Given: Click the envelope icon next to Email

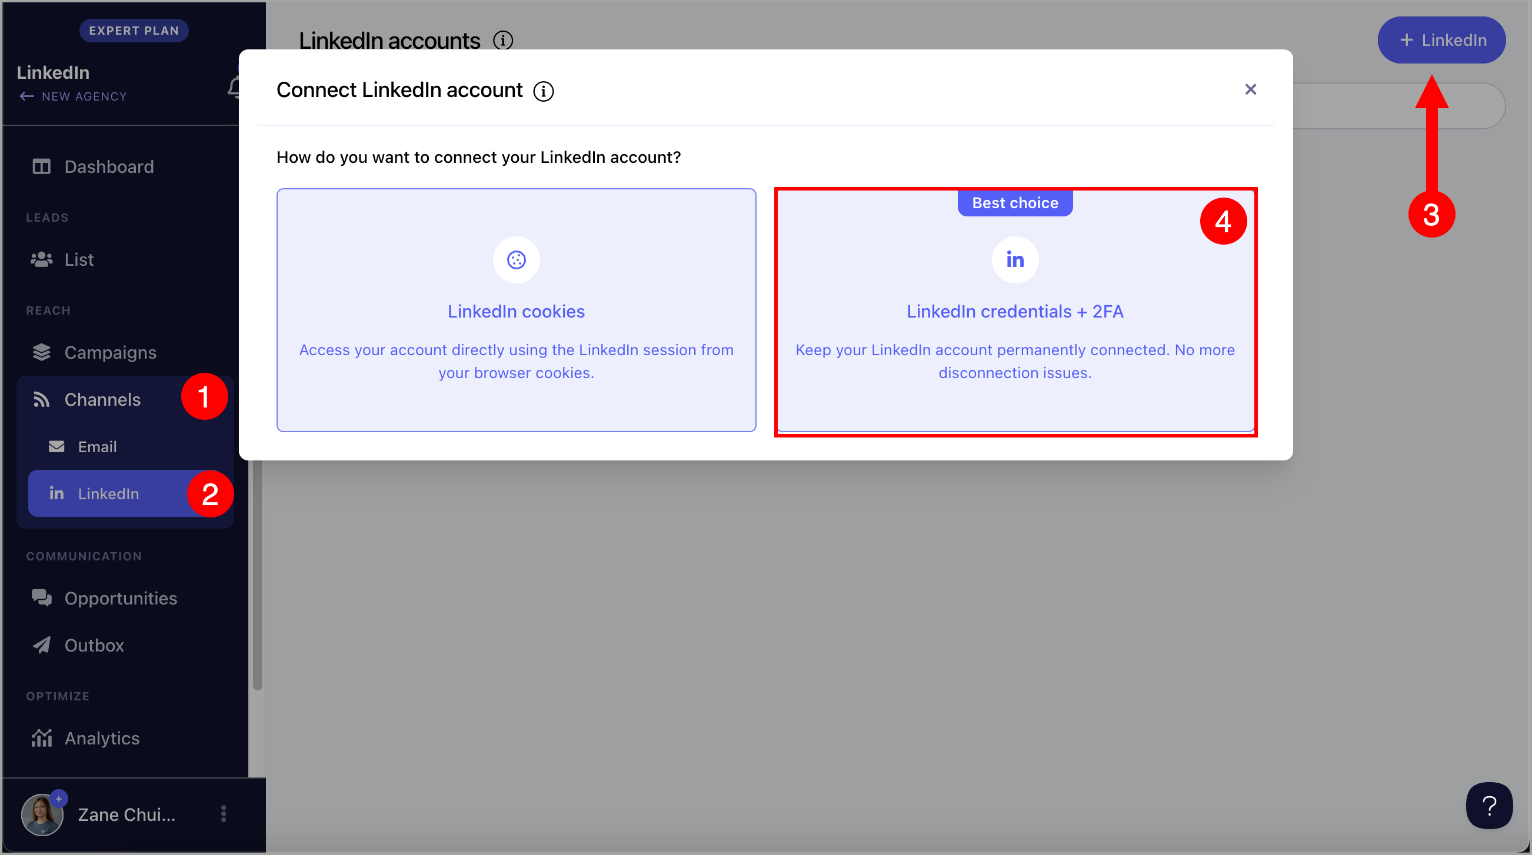Looking at the screenshot, I should tap(56, 446).
